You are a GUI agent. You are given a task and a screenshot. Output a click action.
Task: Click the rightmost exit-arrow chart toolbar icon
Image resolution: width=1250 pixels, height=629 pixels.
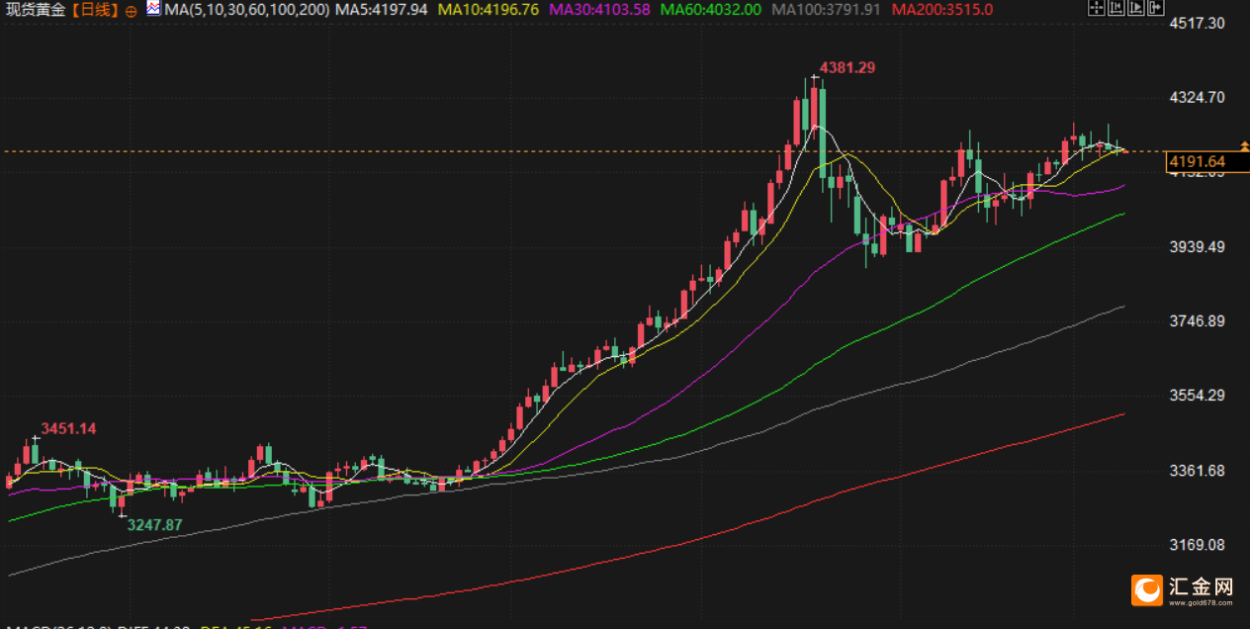pos(1156,7)
